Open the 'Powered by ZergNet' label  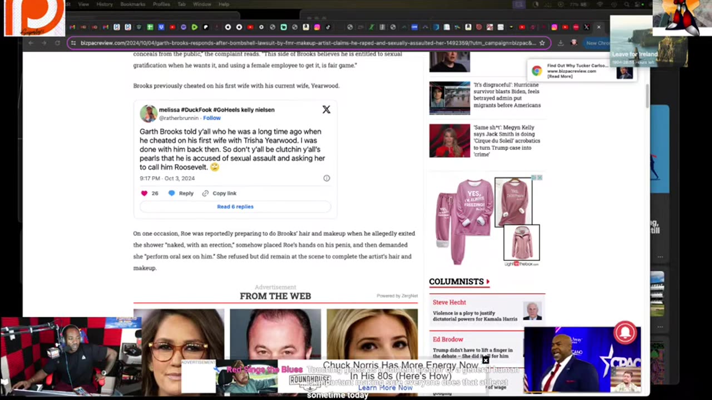pyautogui.click(x=397, y=296)
